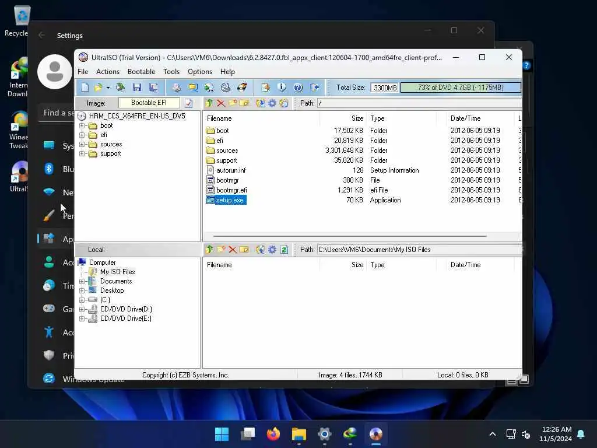597x448 pixels.
Task: Click the Bootable EFI image type field
Action: tap(149, 103)
